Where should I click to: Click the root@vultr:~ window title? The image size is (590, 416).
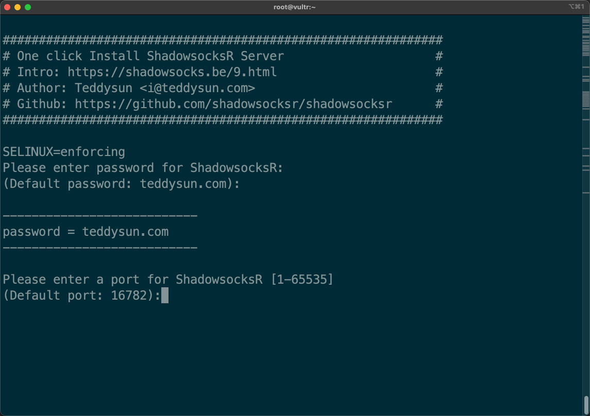coord(295,7)
